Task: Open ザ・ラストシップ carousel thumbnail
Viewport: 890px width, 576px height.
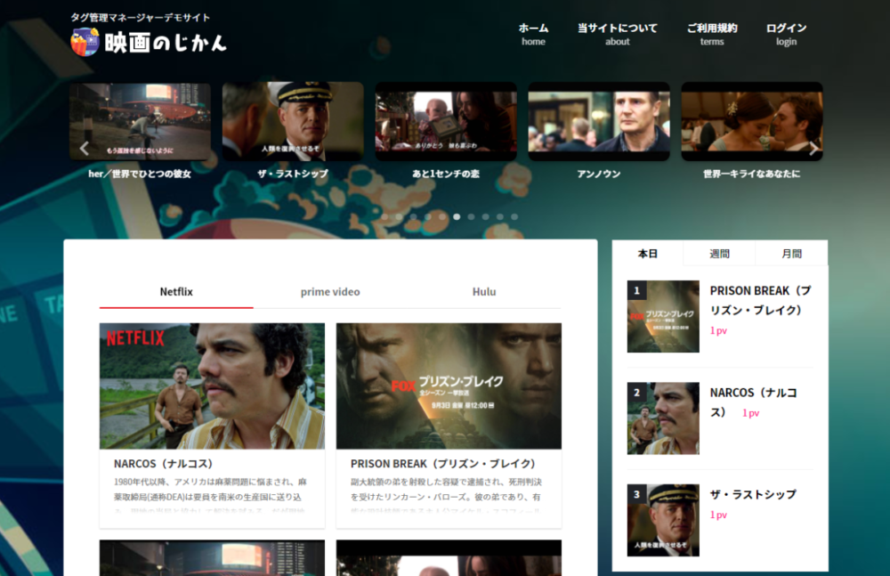Action: pos(293,121)
